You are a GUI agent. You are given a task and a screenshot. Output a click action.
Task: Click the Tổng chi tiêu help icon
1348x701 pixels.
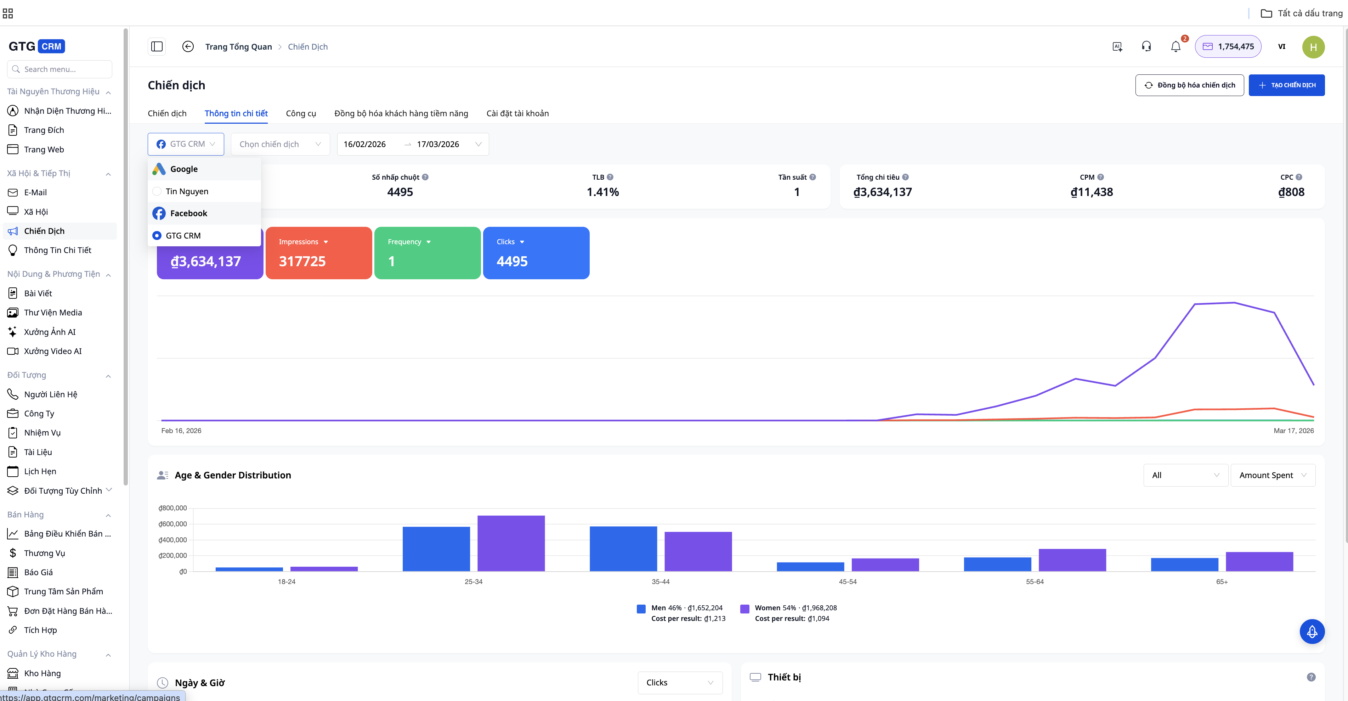905,177
